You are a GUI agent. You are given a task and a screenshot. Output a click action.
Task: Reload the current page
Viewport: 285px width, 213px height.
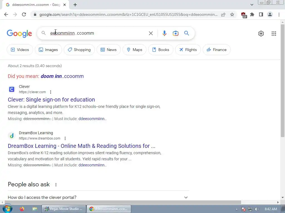[24, 14]
